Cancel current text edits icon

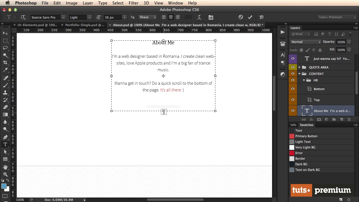coord(241,17)
